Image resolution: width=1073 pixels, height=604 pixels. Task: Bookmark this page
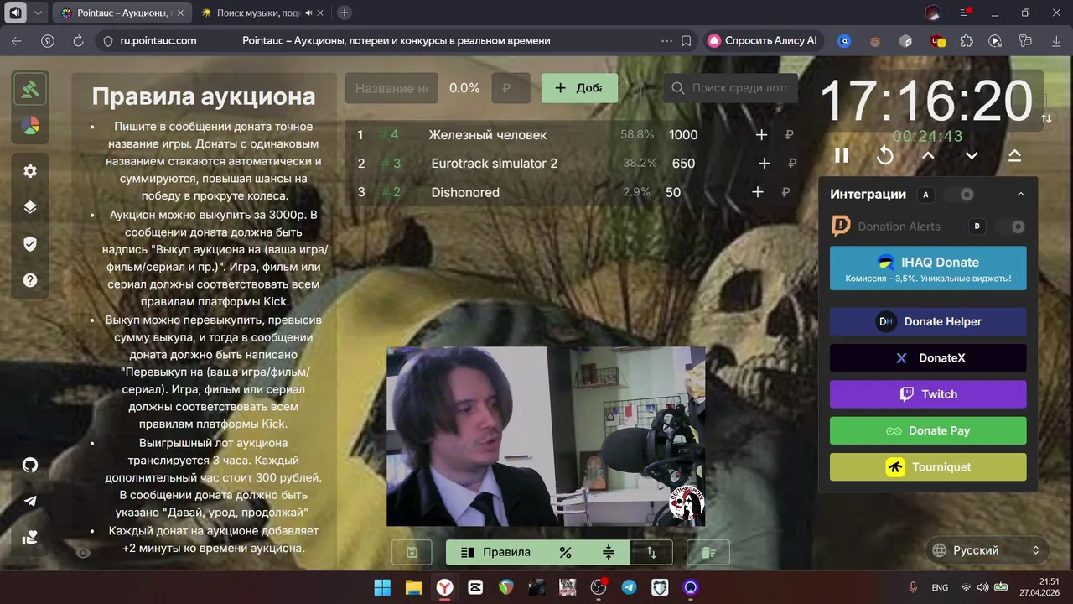point(687,40)
